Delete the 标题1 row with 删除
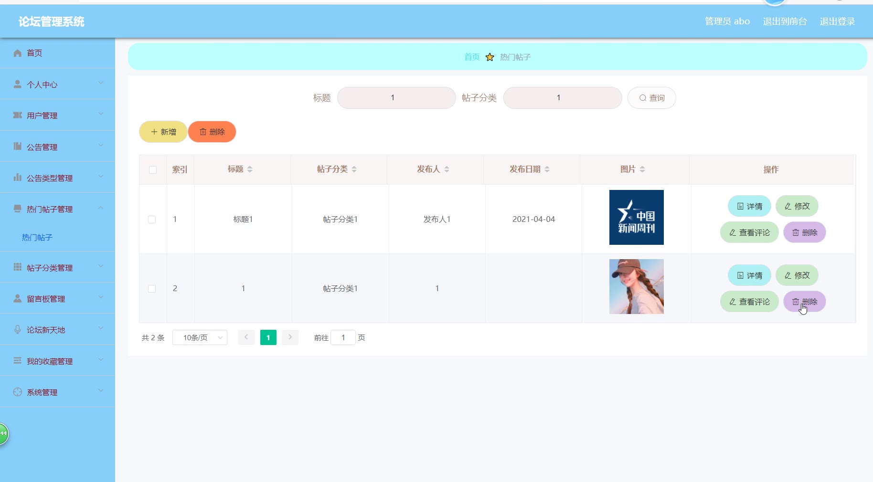The image size is (873, 482). point(805,232)
